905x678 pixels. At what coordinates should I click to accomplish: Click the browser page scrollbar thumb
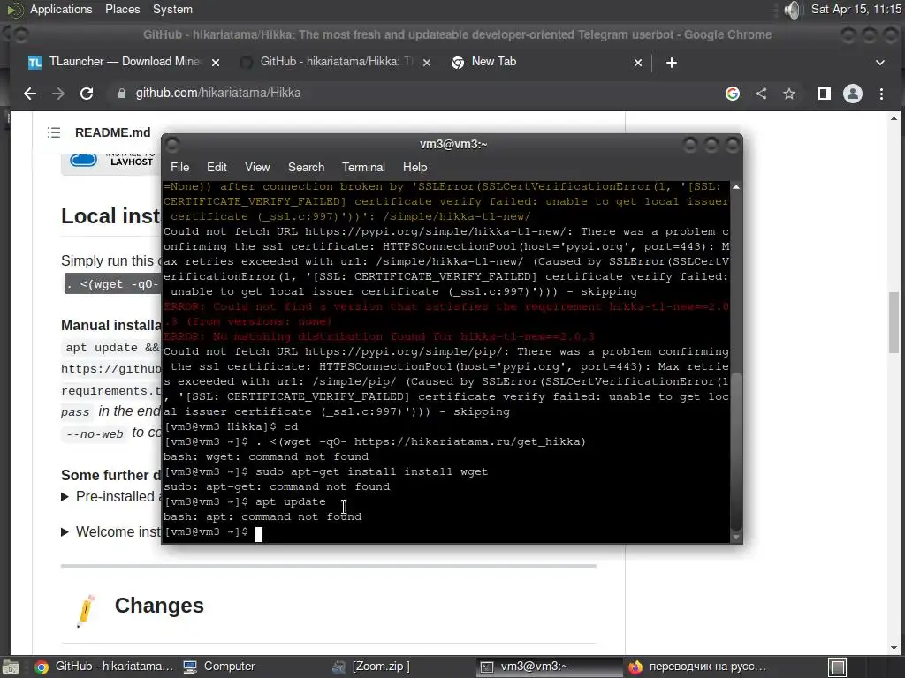(x=894, y=322)
